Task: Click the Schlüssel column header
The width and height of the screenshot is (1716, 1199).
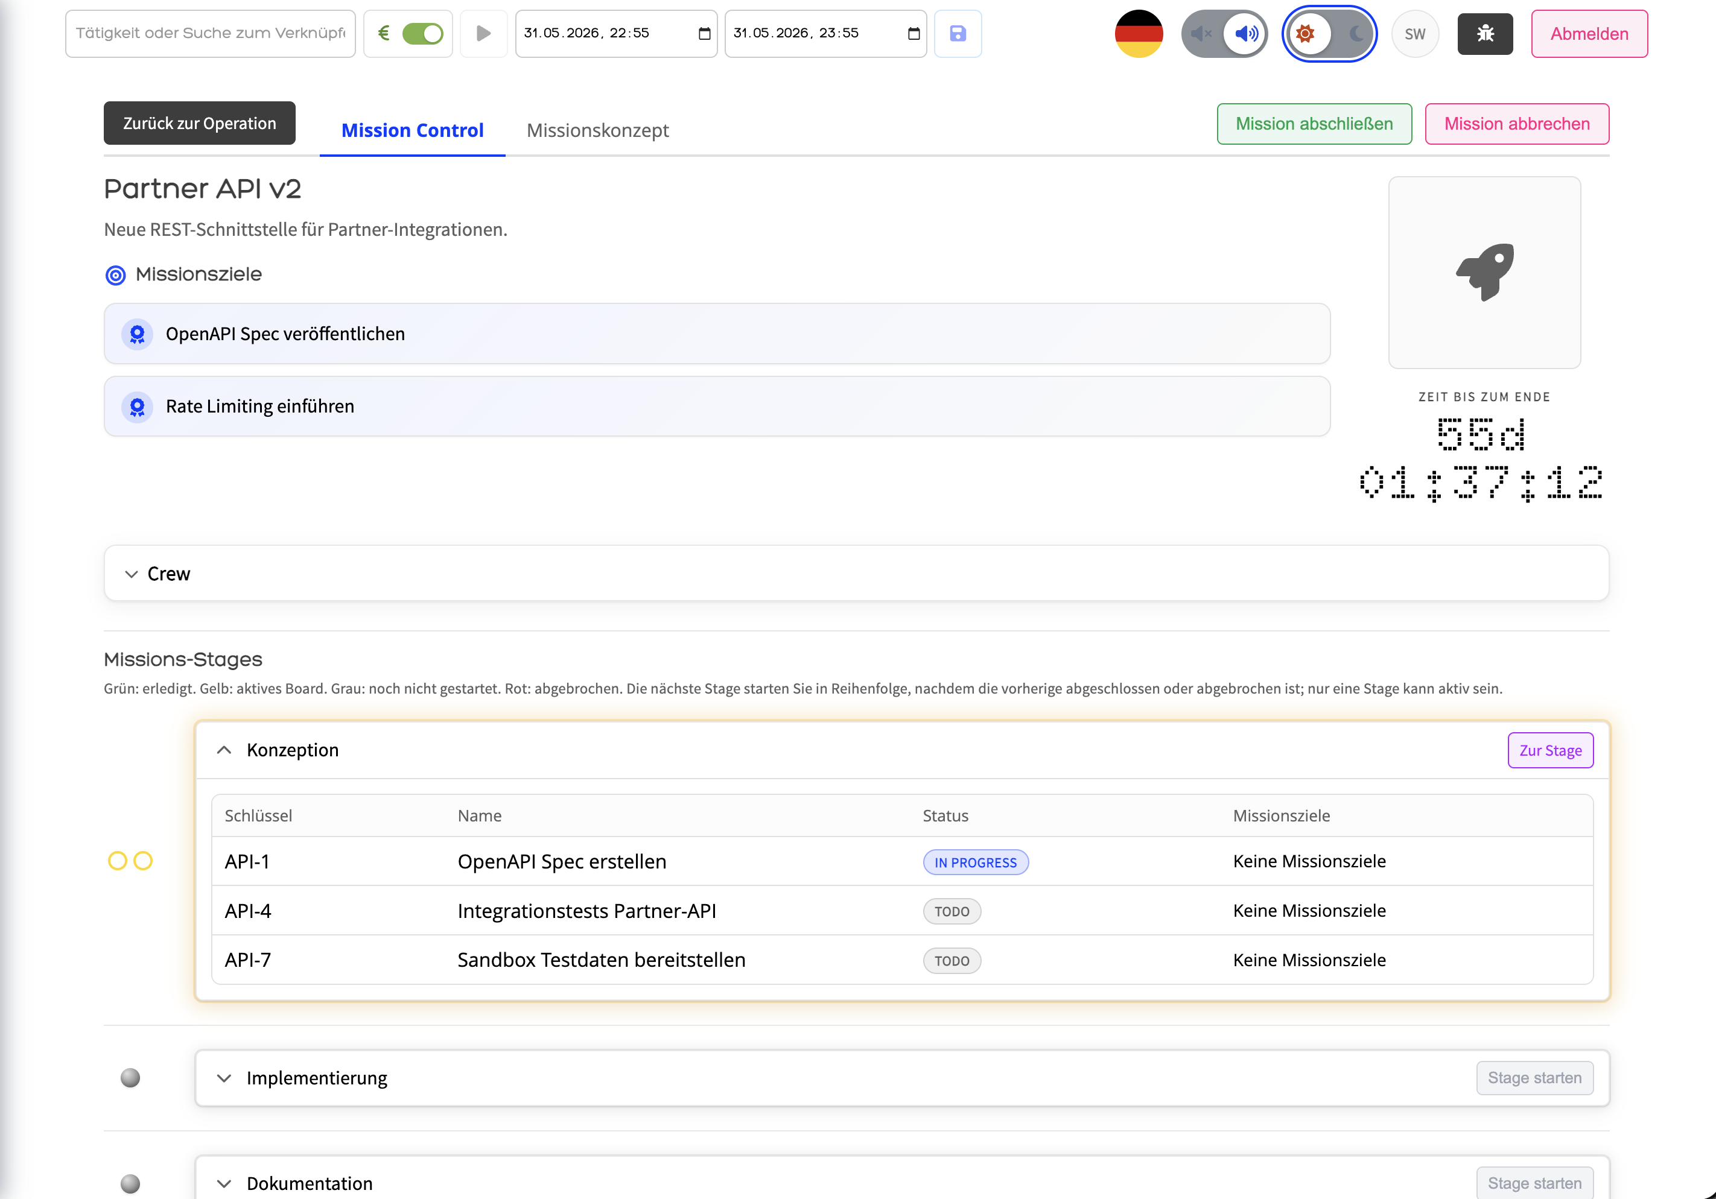Action: (x=259, y=816)
